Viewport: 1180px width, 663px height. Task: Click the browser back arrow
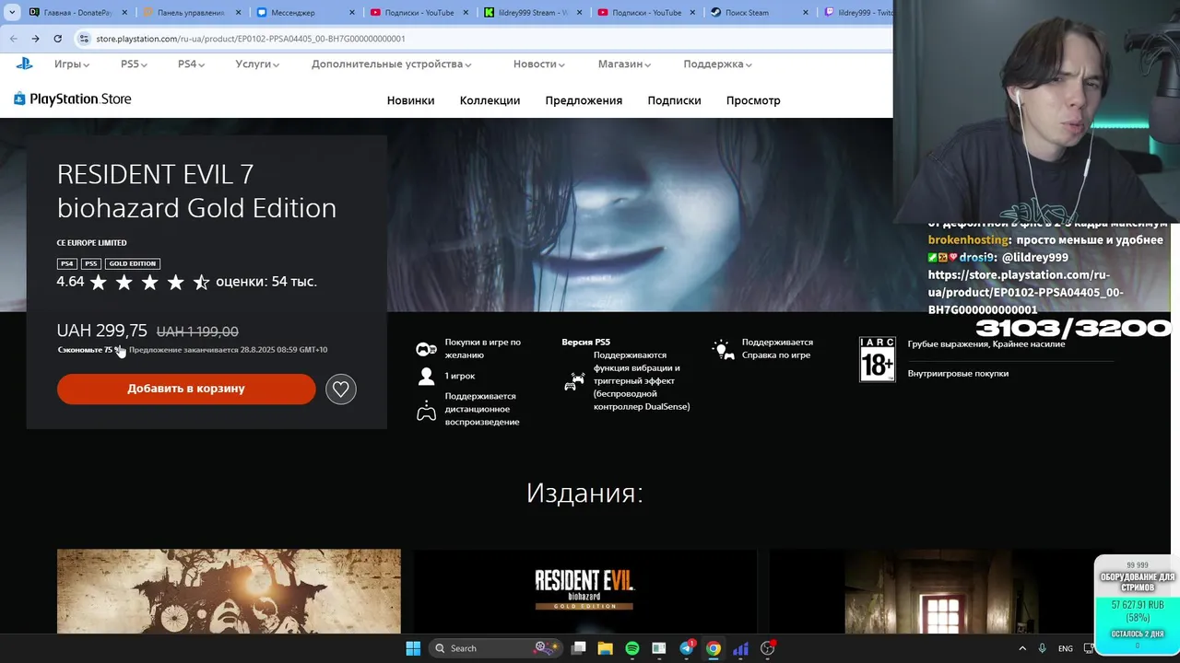13,39
